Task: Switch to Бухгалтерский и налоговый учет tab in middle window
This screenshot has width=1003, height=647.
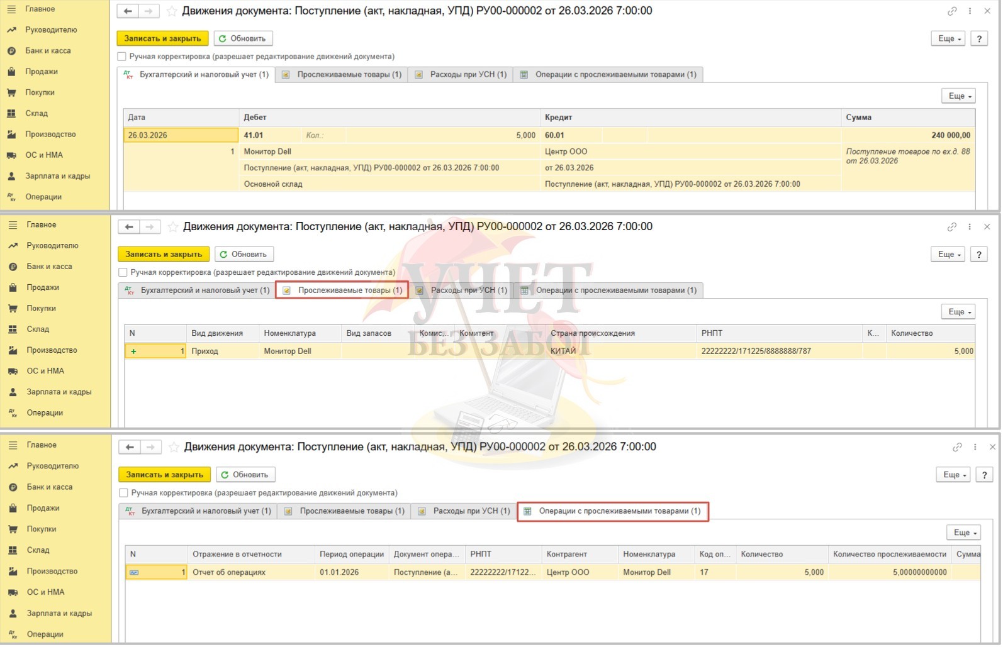Action: coord(198,290)
